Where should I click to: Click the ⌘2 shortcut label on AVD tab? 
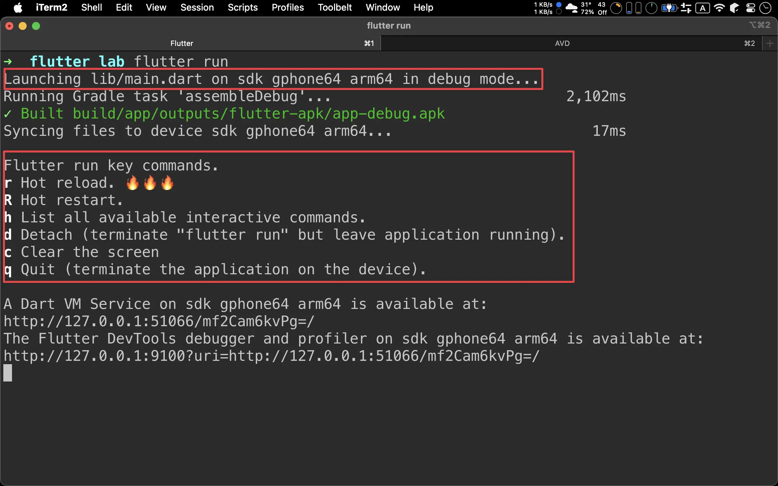coord(749,43)
